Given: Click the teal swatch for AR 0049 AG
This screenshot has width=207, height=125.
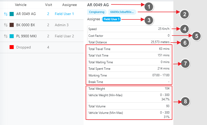Looking at the screenshot, I should (x=12, y=14).
